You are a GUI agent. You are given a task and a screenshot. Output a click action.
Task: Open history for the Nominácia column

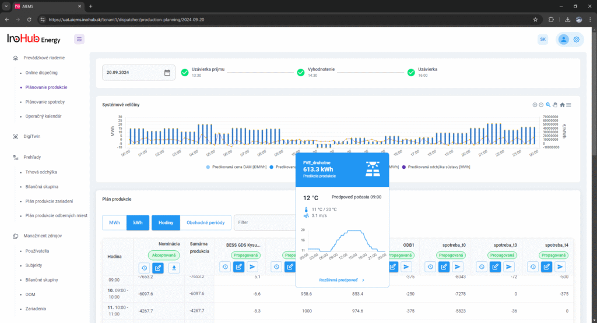coord(144,267)
